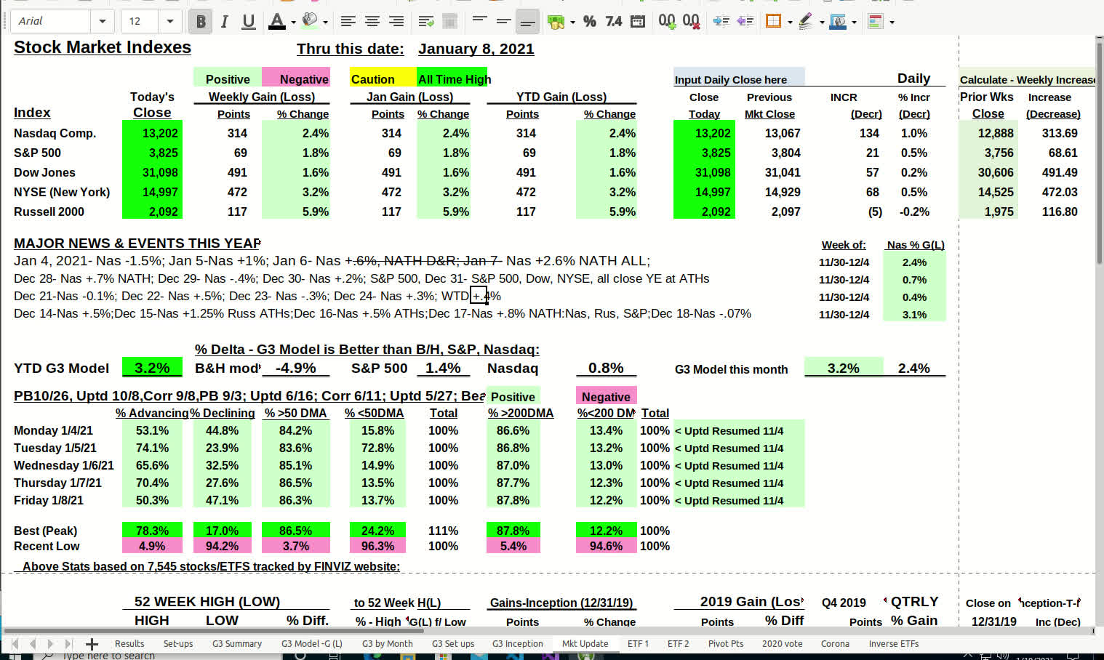The height and width of the screenshot is (660, 1104).
Task: Align cell content to bottom
Action: (x=527, y=22)
